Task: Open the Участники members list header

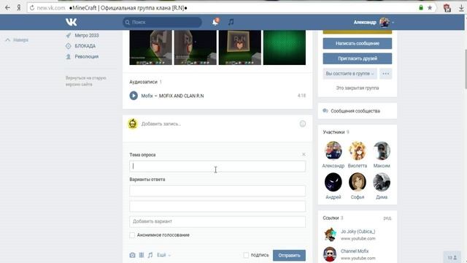Action: click(x=336, y=132)
